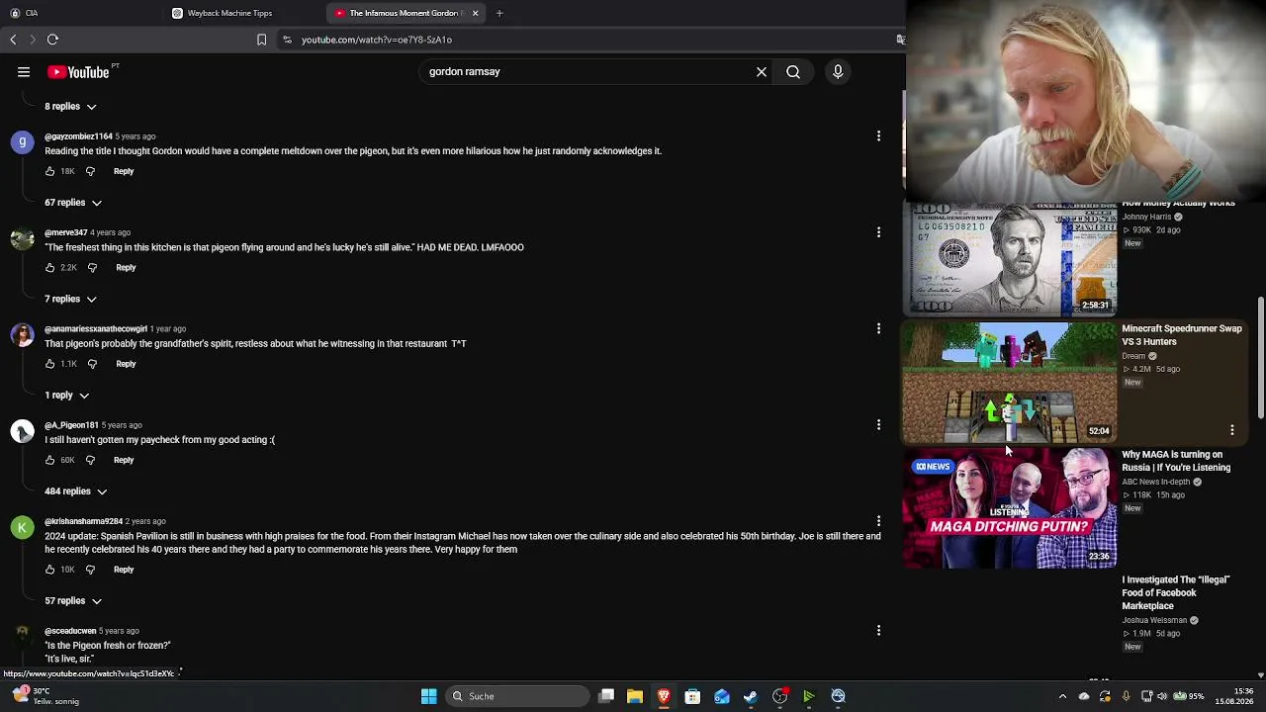The image size is (1266, 712).
Task: Open File Explorer from the taskbar
Action: click(x=635, y=696)
